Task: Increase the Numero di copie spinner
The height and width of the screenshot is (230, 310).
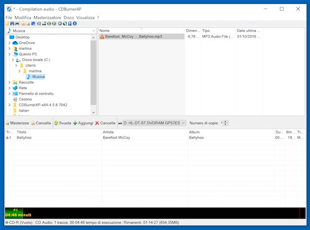Action: click(226, 122)
